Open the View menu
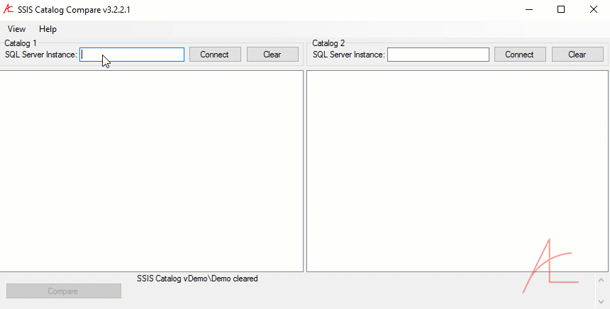Viewport: 610px width, 309px height. pyautogui.click(x=16, y=29)
